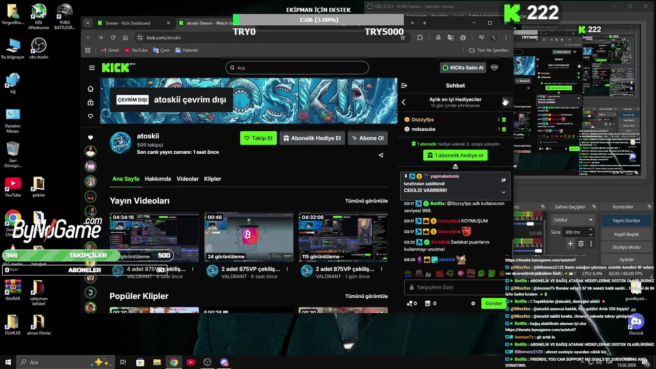Switch to Ana Sayfa tab
Screen dimensions: 656x369
[x=126, y=179]
